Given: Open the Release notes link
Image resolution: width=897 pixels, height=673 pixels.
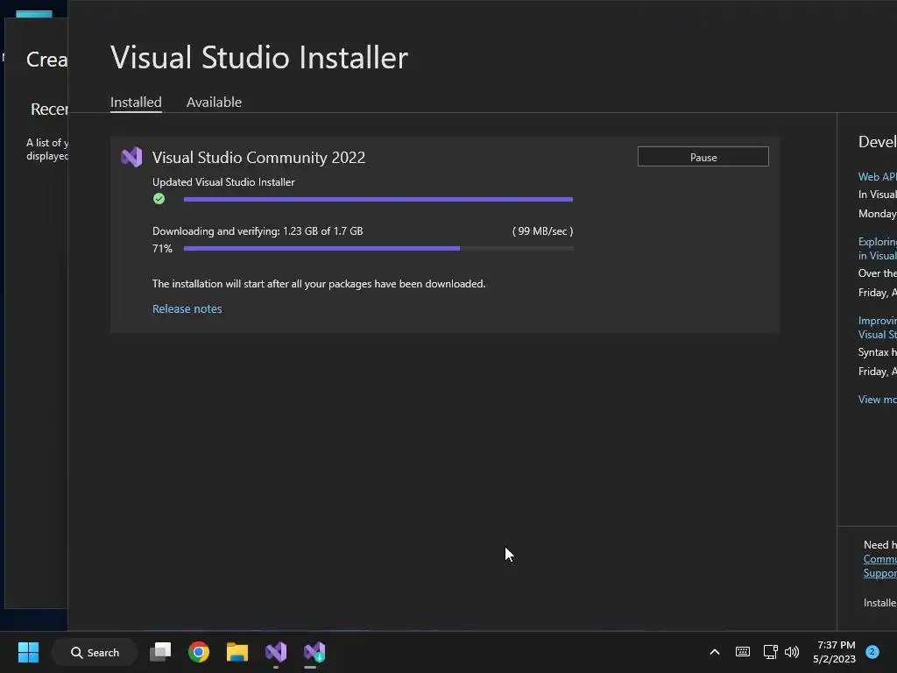Looking at the screenshot, I should [x=187, y=309].
